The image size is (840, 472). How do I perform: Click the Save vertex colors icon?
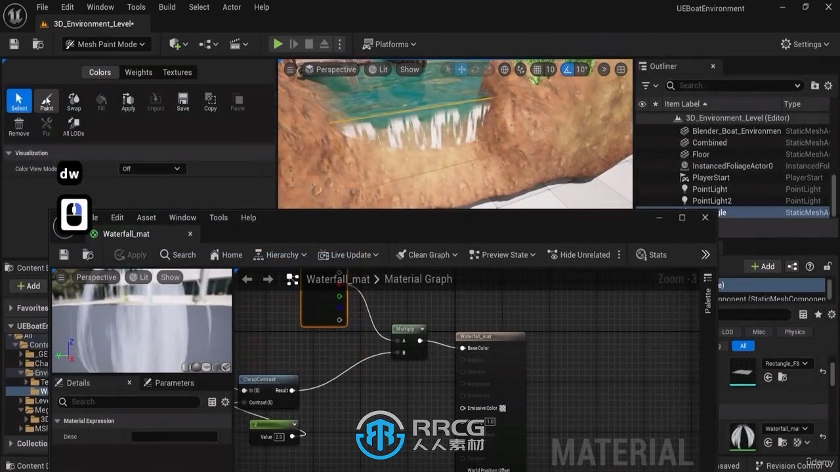point(183,102)
